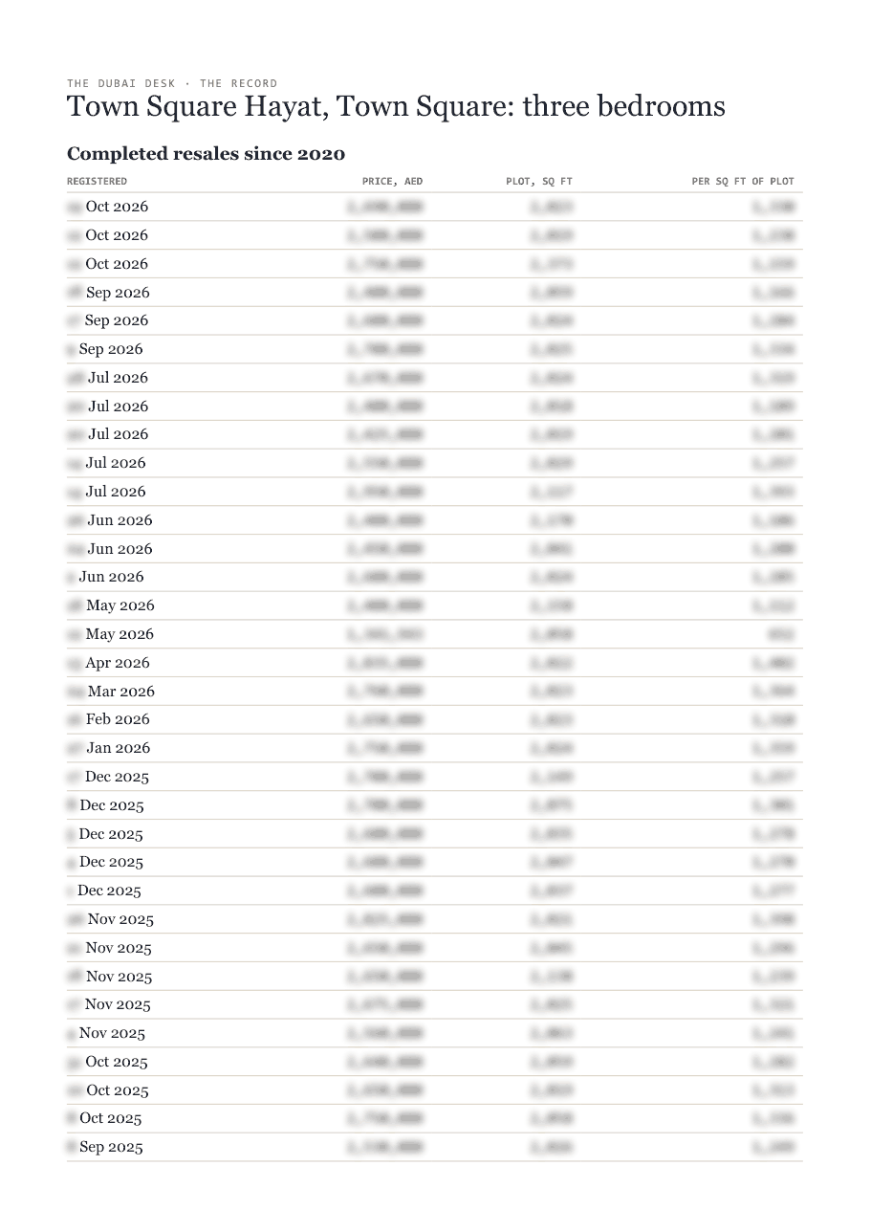Pick the topmost Nov 2025 row

pos(435,919)
